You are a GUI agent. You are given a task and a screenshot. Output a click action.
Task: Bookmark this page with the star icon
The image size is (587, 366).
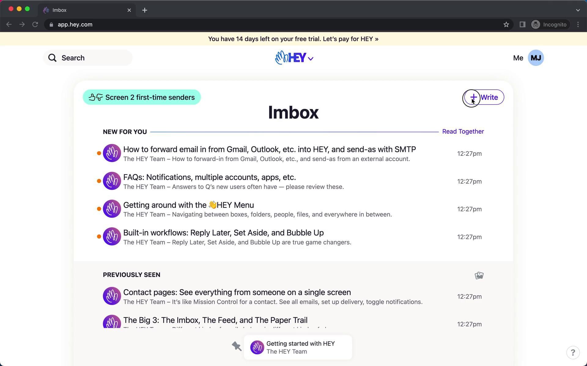(506, 25)
